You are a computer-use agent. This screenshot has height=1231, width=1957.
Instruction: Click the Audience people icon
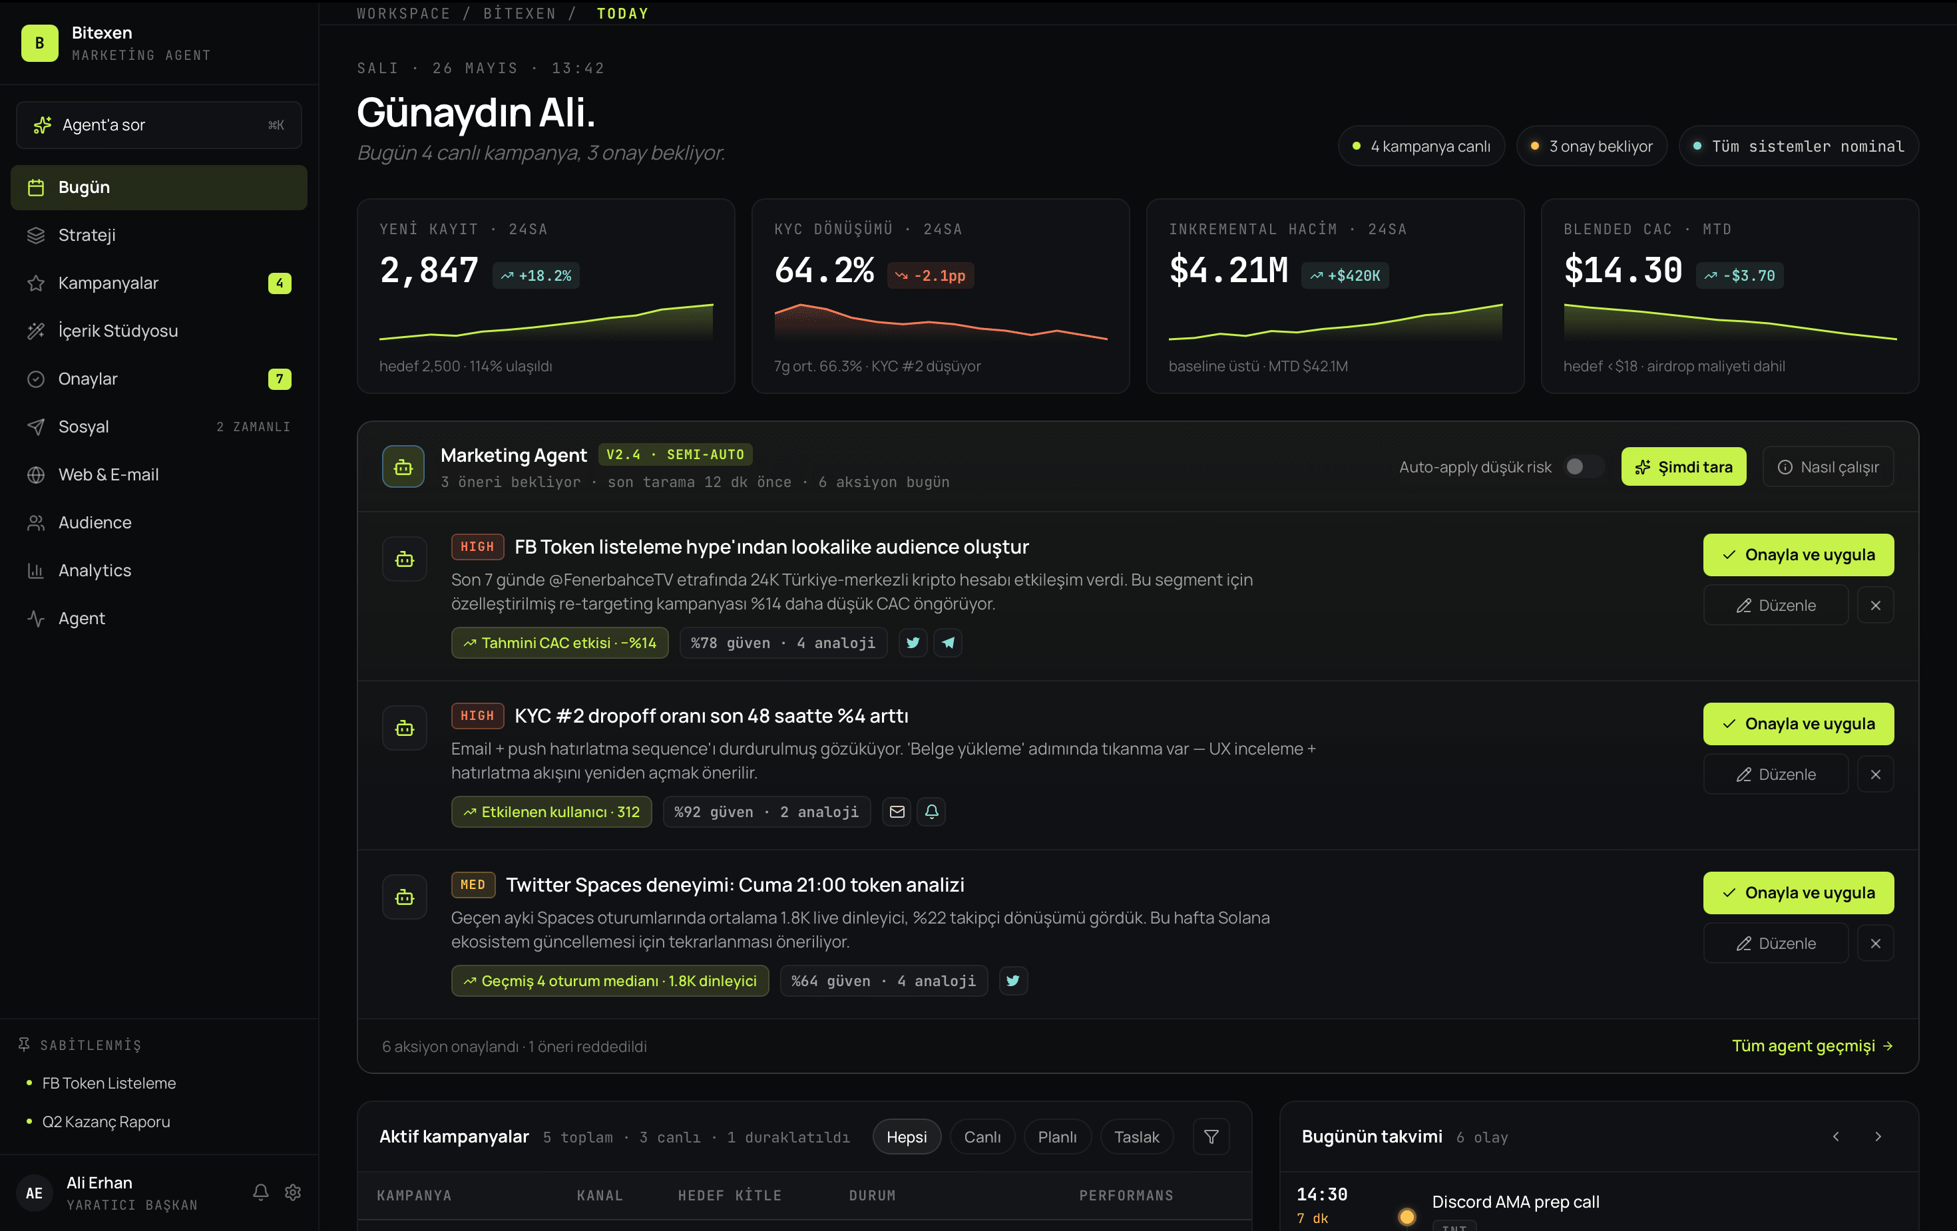click(x=36, y=523)
